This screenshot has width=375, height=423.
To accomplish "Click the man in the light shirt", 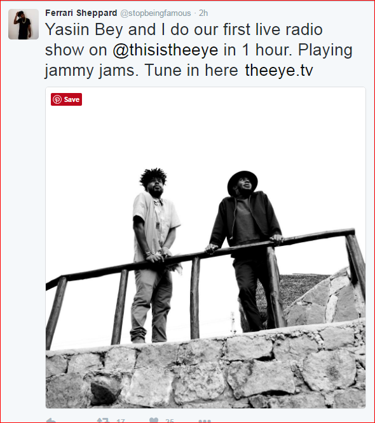I will tap(155, 255).
